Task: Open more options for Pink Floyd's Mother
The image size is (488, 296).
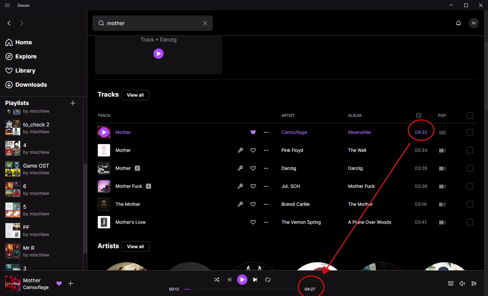Action: [x=266, y=150]
